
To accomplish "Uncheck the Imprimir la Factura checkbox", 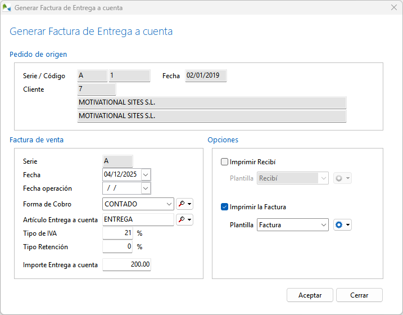I will [224, 207].
